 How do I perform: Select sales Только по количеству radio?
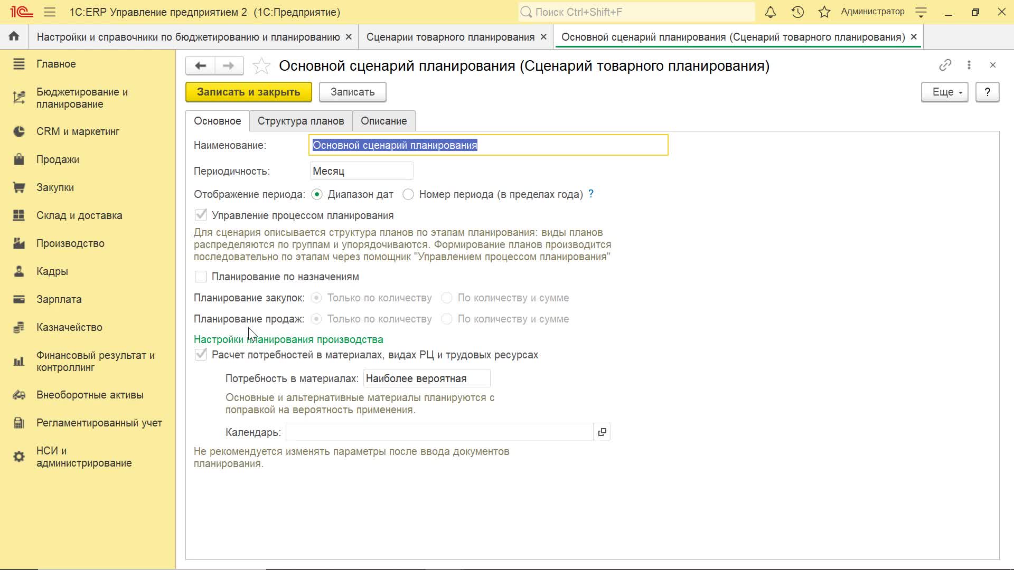tap(316, 319)
